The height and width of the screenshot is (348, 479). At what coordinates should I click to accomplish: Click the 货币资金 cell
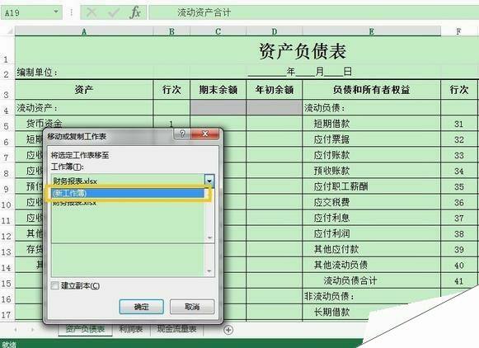pyautogui.click(x=84, y=124)
